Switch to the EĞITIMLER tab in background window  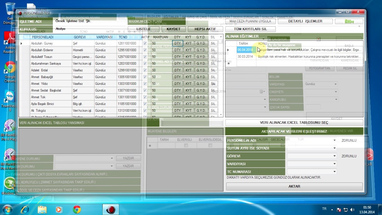(171, 17)
